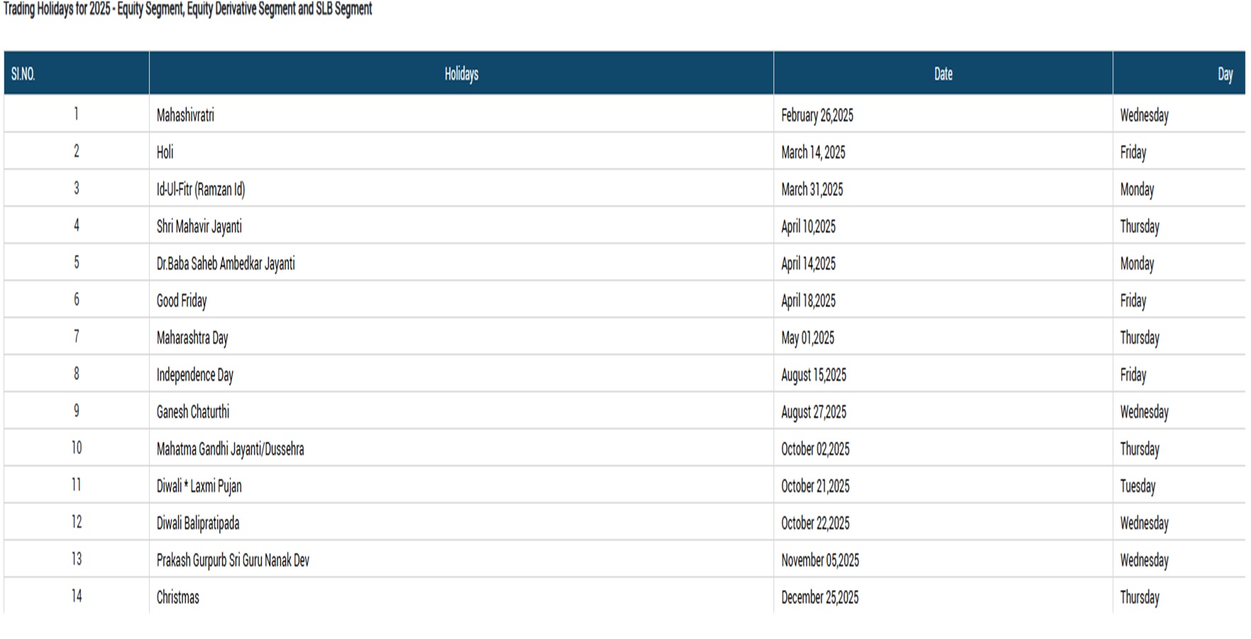Click the October 22,2025 date cell

[815, 523]
